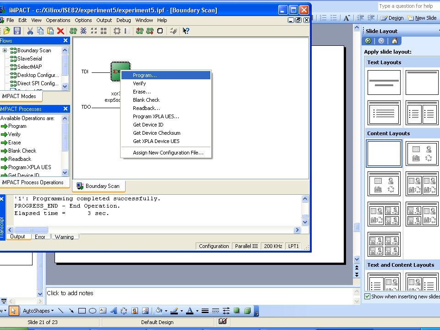Screen dimensions: 440x330
Task: Switch to the Error transcript tab
Action: pyautogui.click(x=40, y=237)
